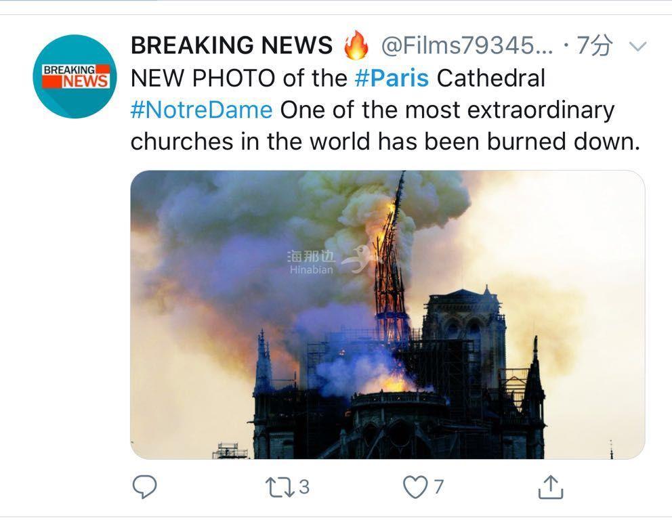The width and height of the screenshot is (672, 522).
Task: Open the #Paris hashtag link
Action: 392,78
